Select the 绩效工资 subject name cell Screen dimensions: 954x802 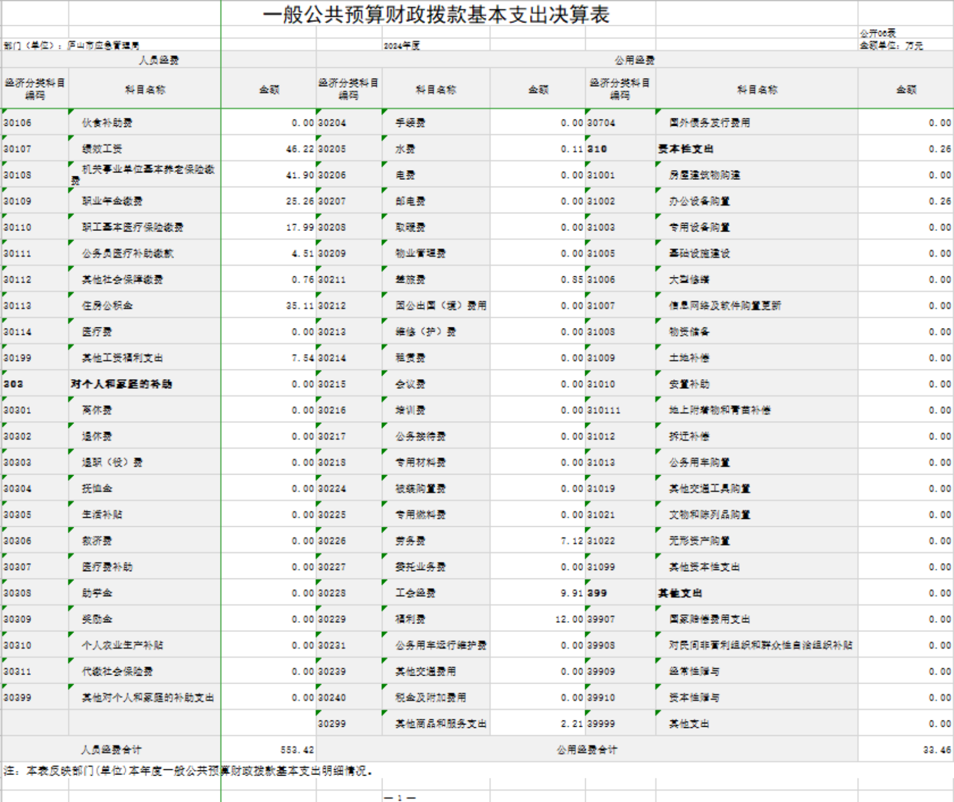click(102, 149)
